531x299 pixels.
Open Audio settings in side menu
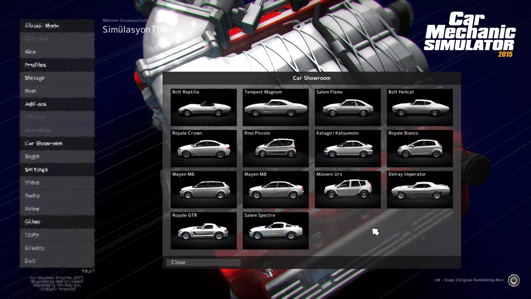[x=57, y=196]
